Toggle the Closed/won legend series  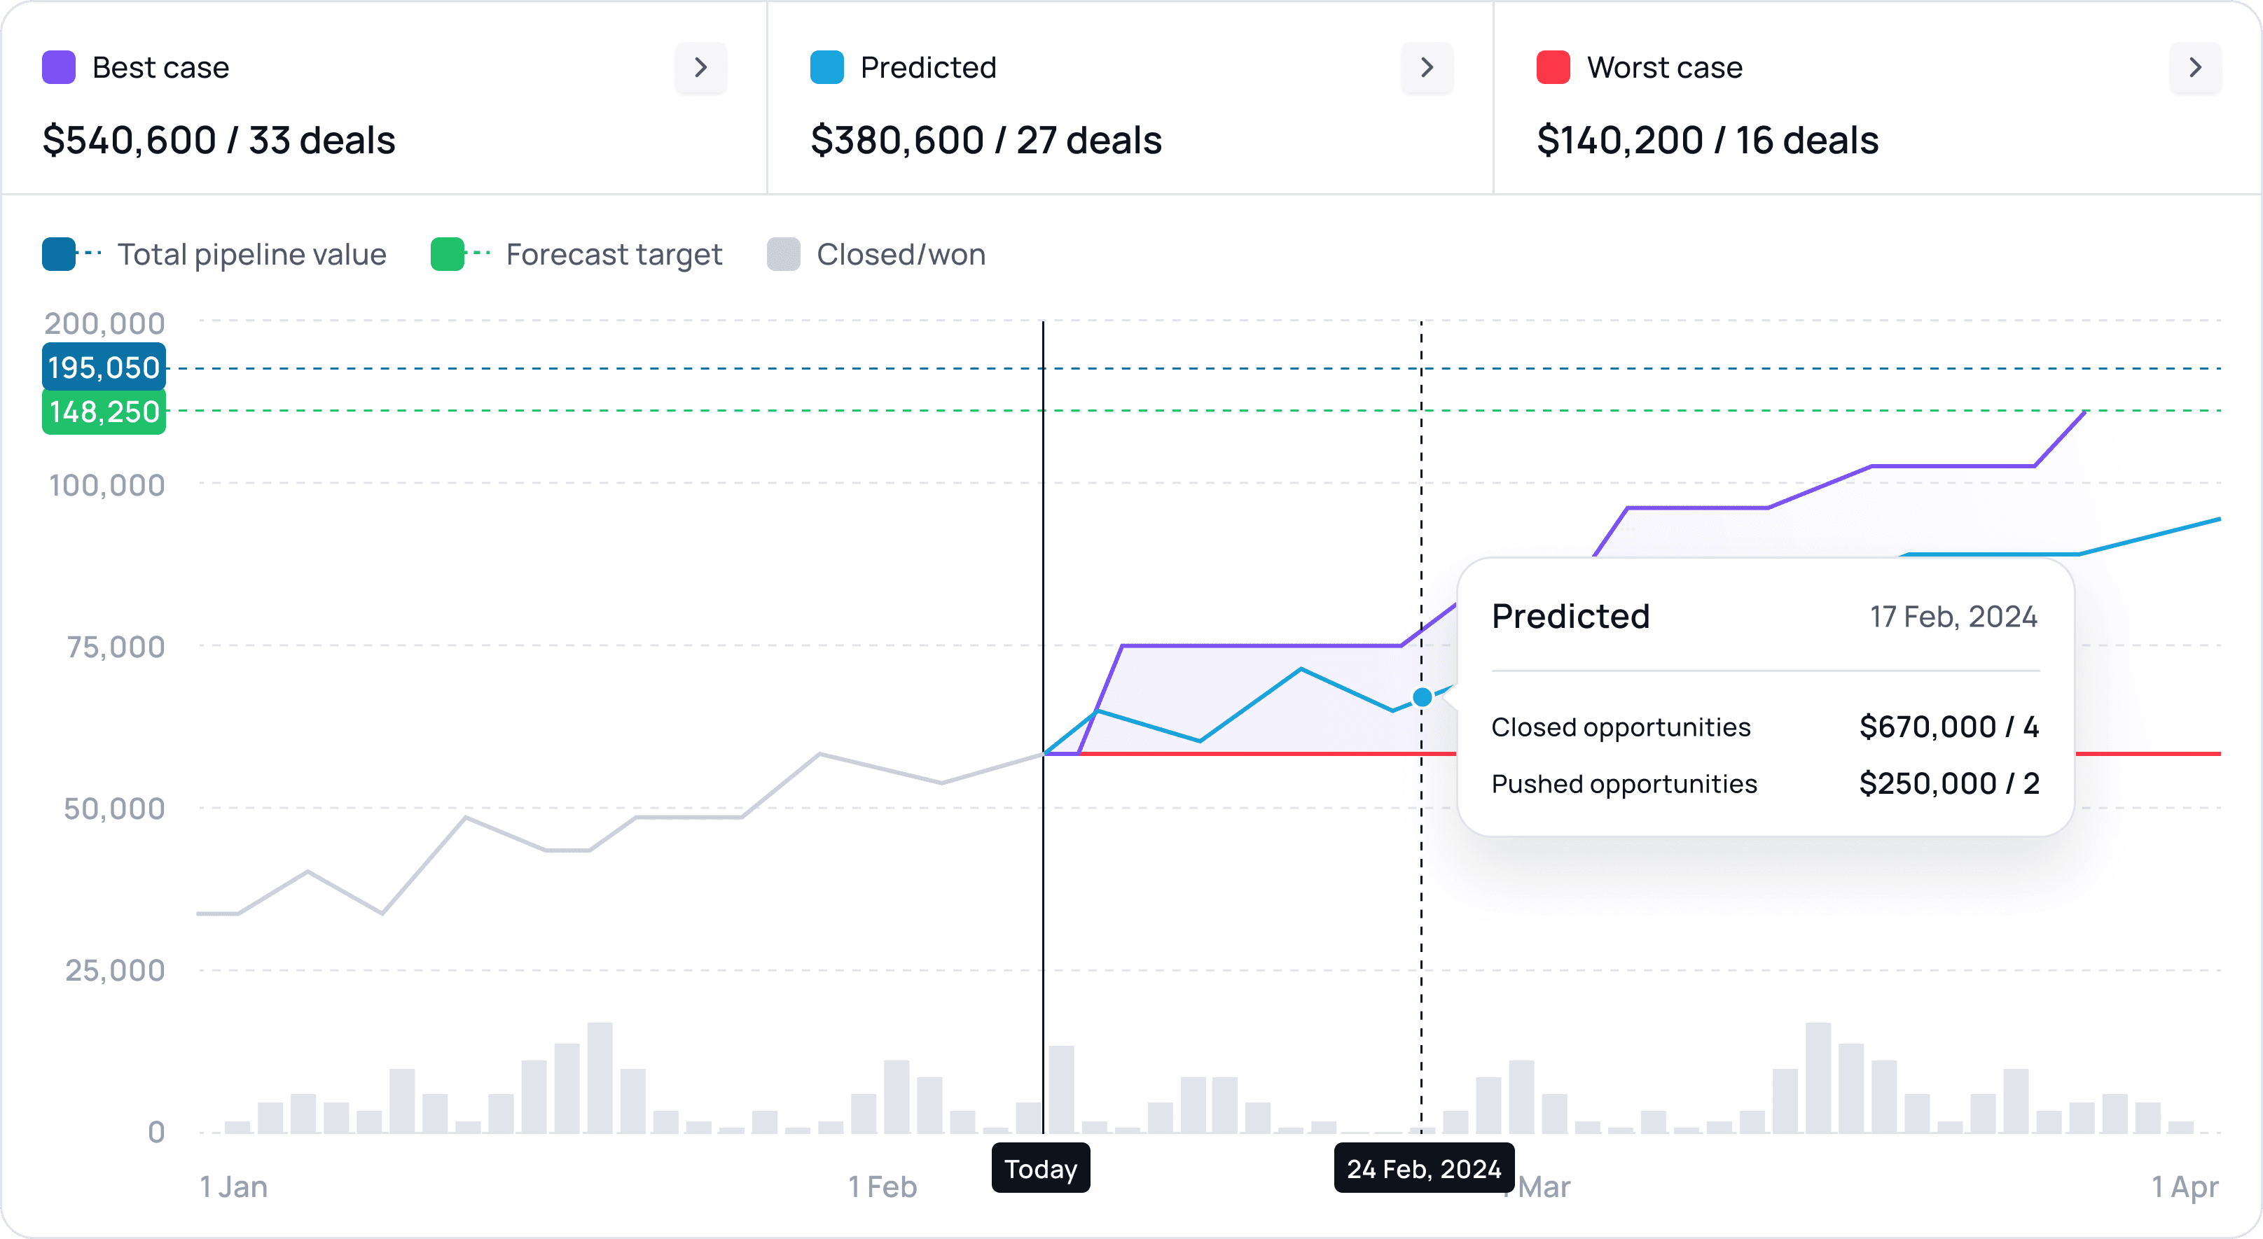(x=901, y=255)
